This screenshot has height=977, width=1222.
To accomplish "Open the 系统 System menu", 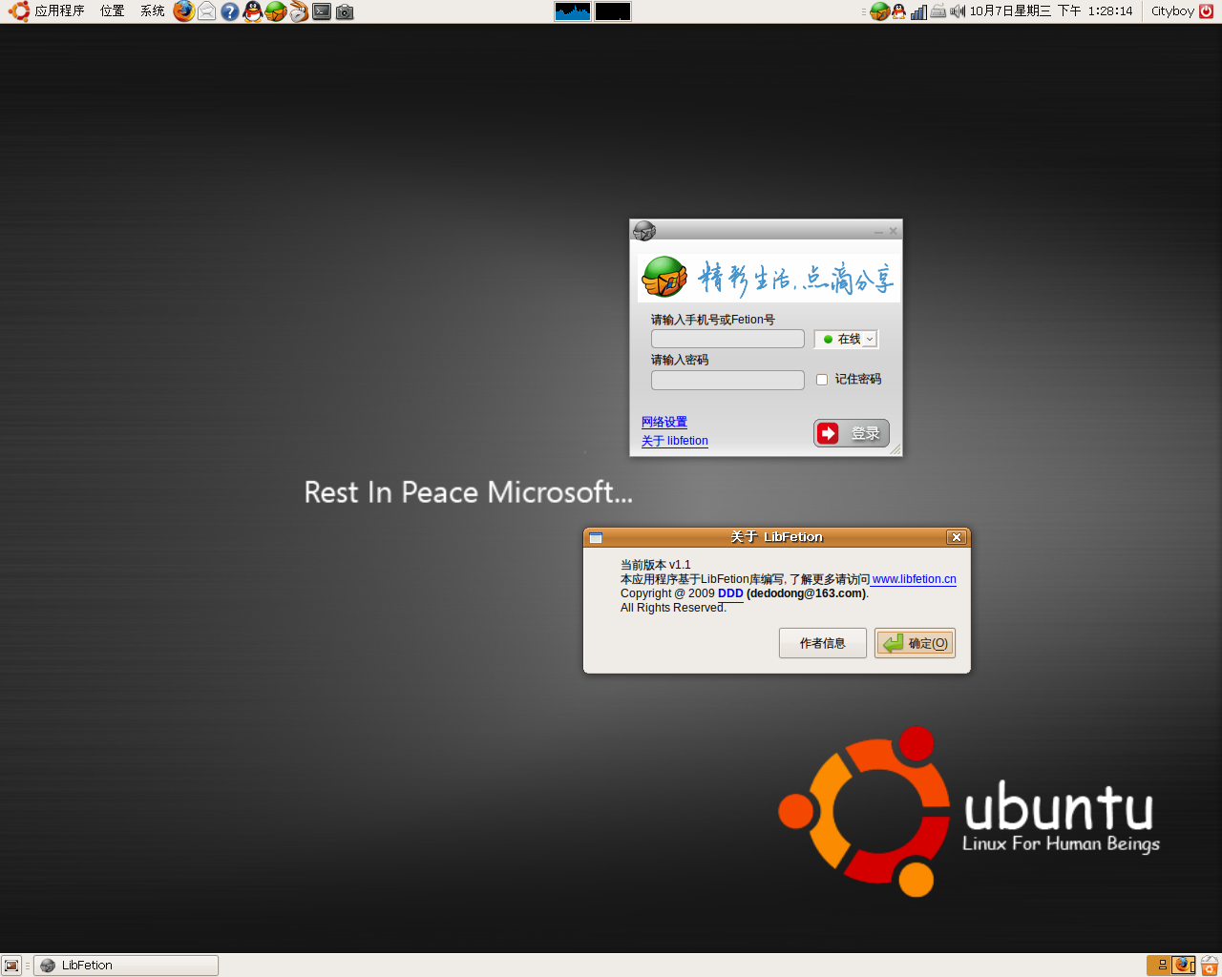I will tap(153, 11).
